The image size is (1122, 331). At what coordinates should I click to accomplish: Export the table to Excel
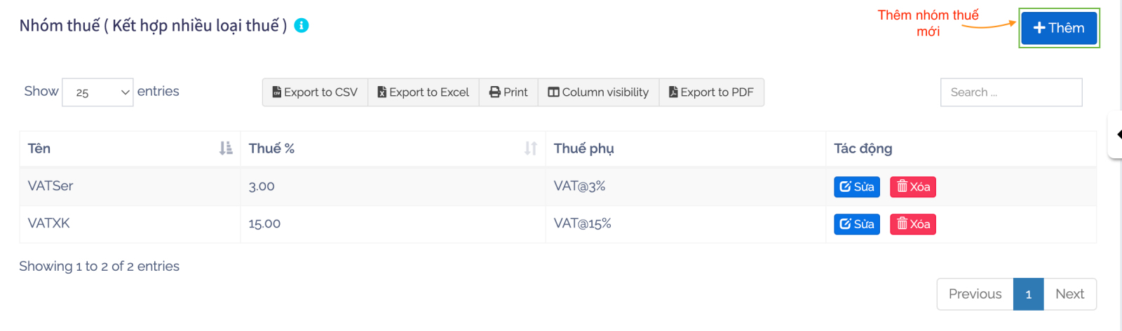[x=423, y=92]
